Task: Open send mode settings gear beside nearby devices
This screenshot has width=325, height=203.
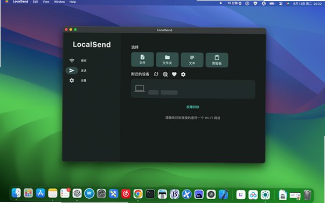Action: [183, 74]
